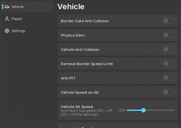The height and width of the screenshot is (128, 181).
Task: Click the car icon in sidebar
Action: pos(7,7)
